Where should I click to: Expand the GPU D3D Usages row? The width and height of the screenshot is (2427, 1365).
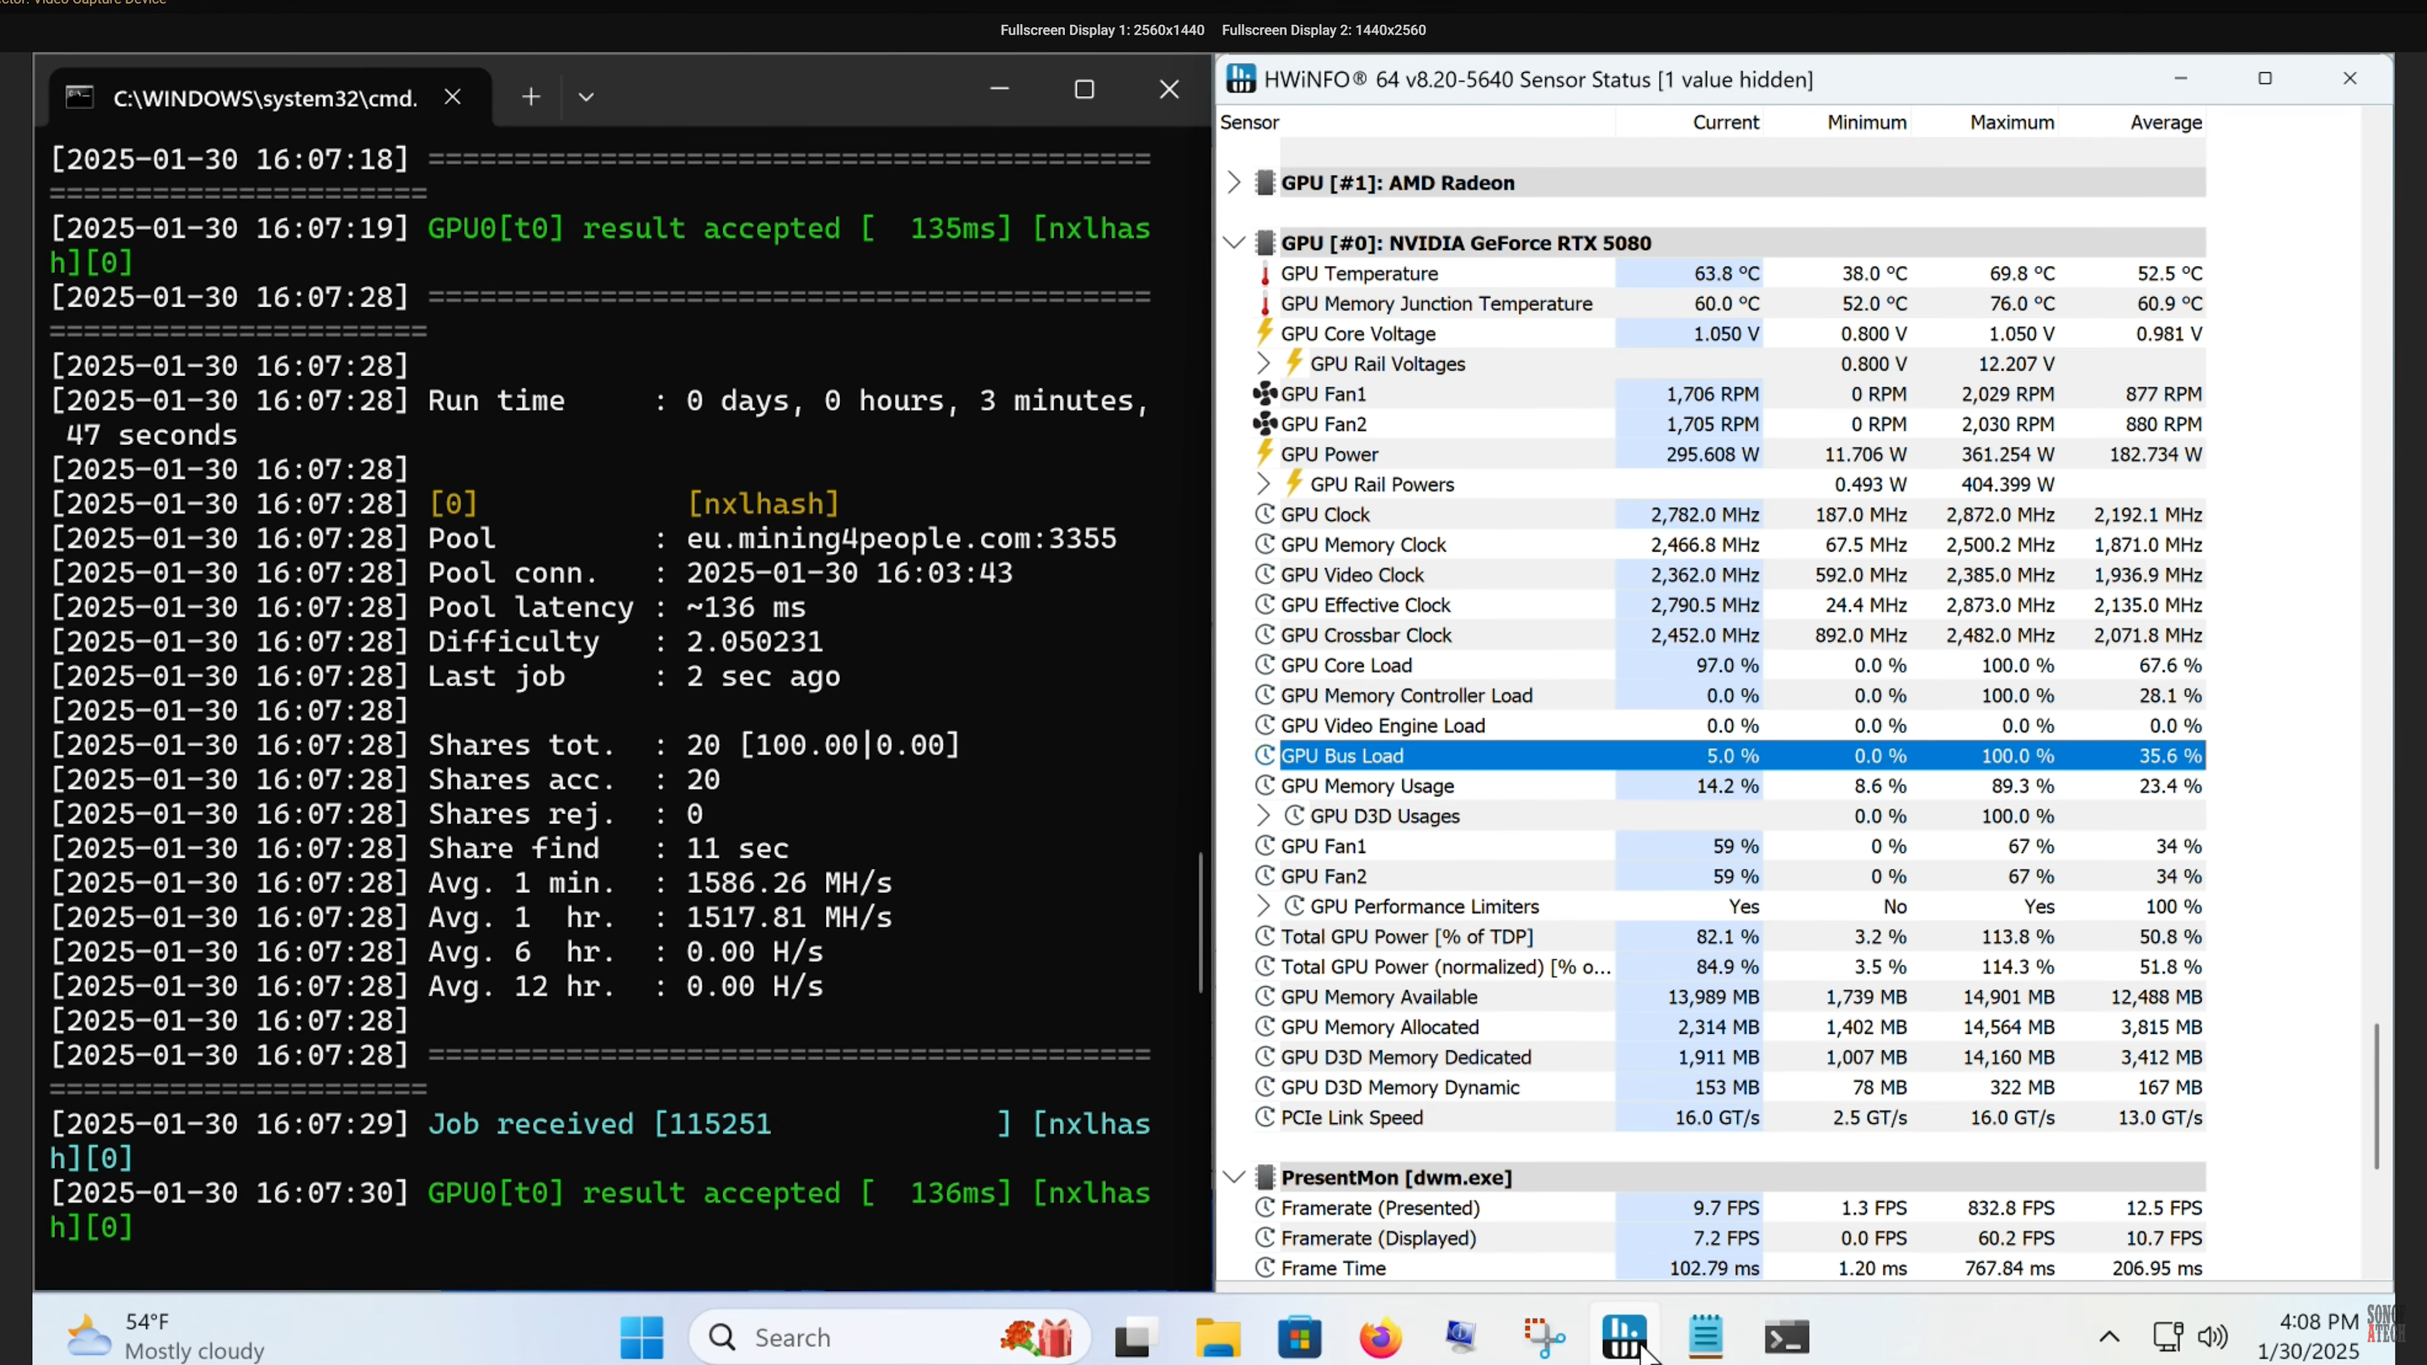click(x=1263, y=816)
